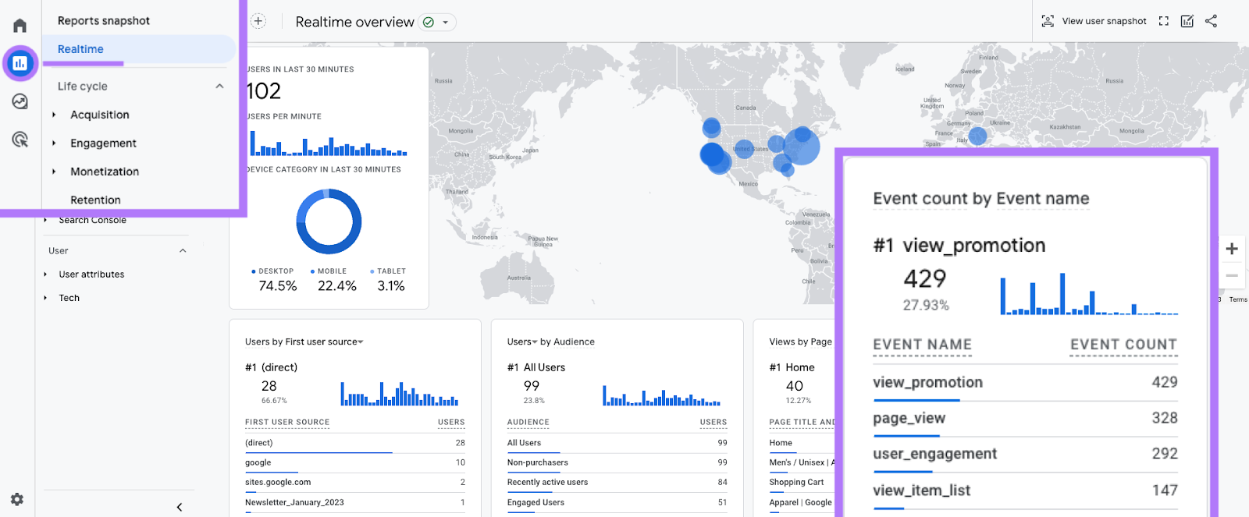Zoom in on the map
Image resolution: width=1249 pixels, height=517 pixels.
1232,249
